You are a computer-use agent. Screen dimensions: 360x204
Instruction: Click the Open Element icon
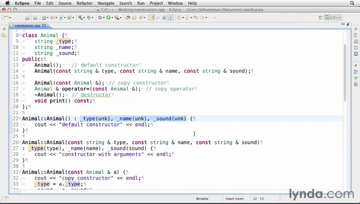[128, 18]
